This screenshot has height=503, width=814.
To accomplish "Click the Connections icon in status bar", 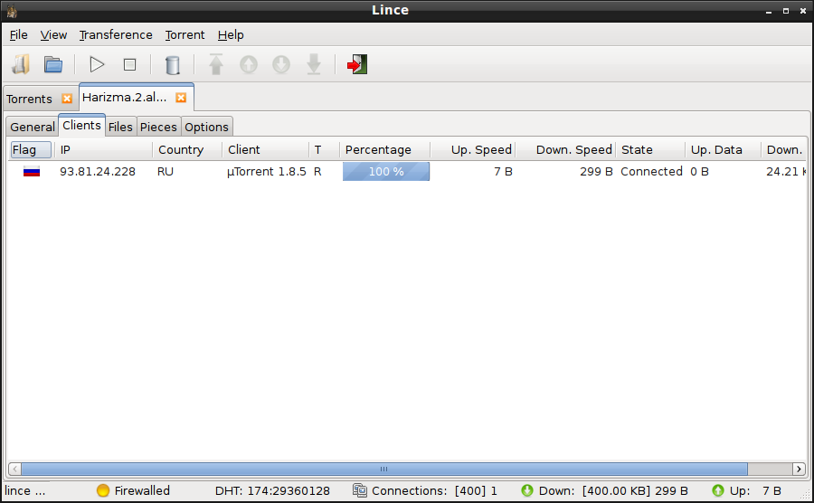I will click(360, 490).
